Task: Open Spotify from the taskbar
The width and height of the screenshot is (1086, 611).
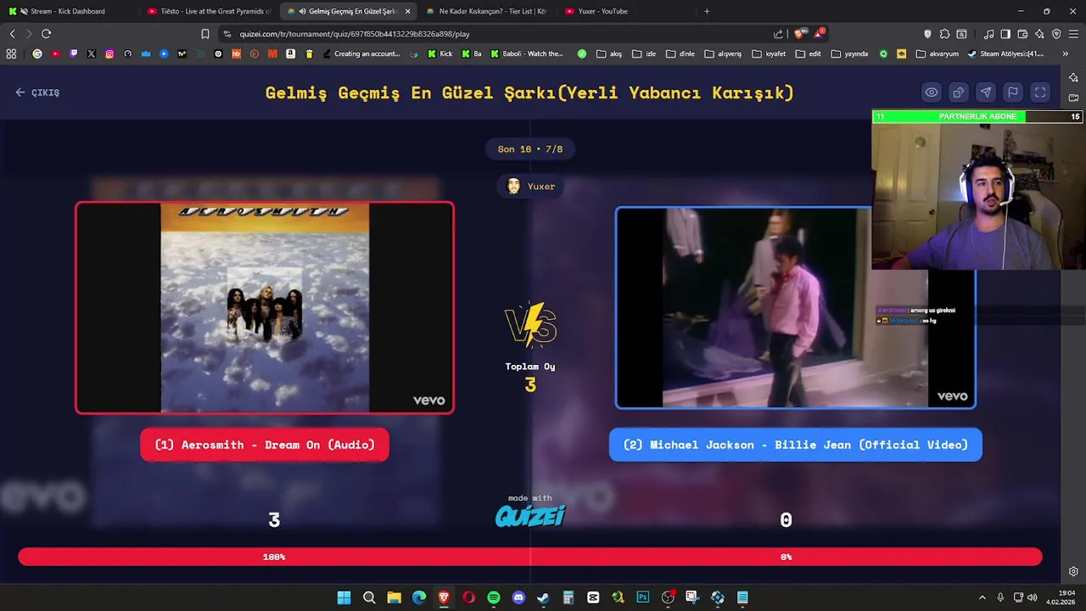Action: pyautogui.click(x=494, y=597)
